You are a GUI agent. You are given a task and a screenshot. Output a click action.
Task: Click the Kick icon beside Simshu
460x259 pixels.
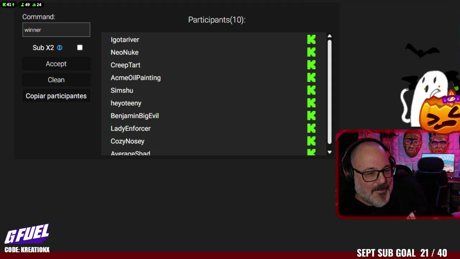click(x=311, y=90)
